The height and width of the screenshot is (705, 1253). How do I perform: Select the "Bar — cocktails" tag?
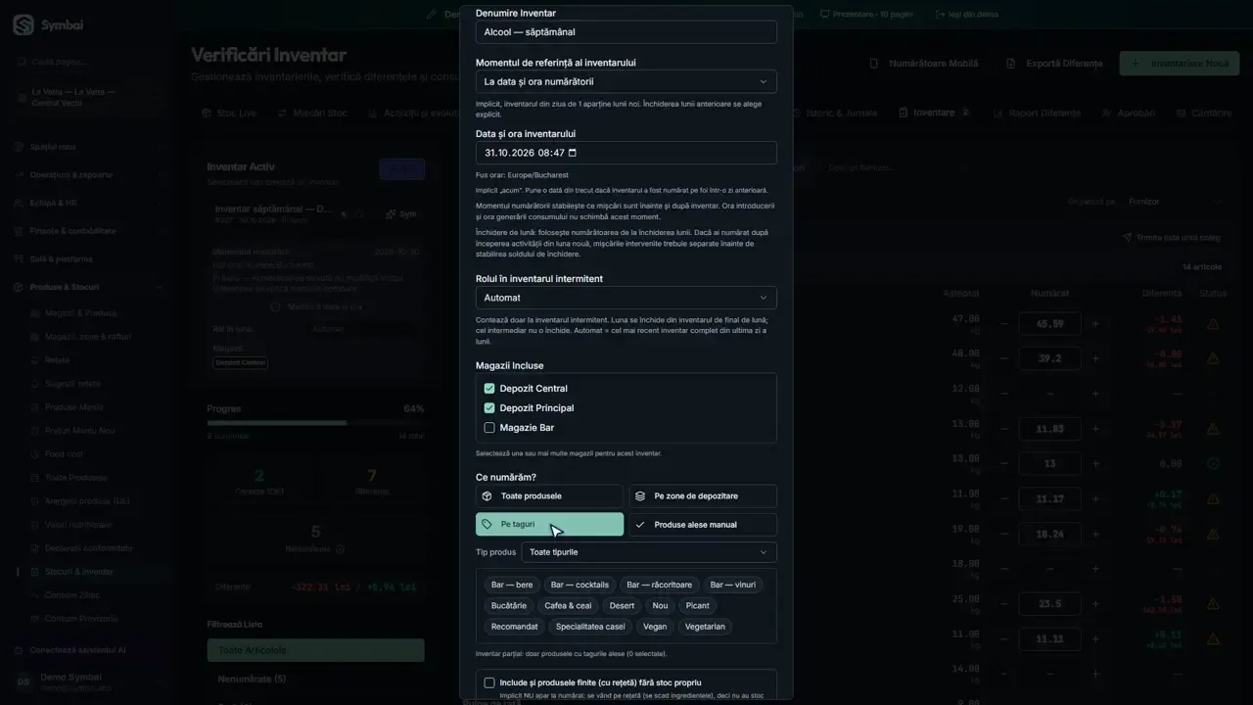point(580,585)
